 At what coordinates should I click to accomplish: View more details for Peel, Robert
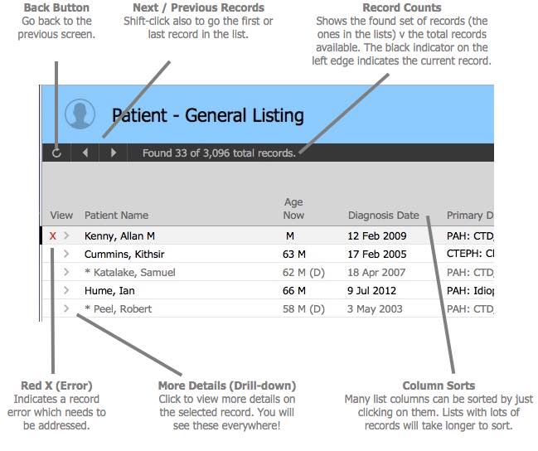[66, 309]
